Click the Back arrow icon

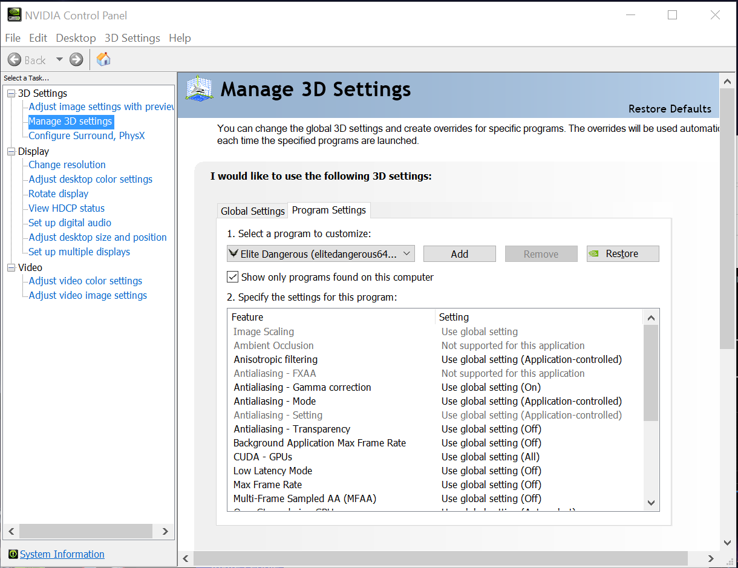(x=15, y=59)
